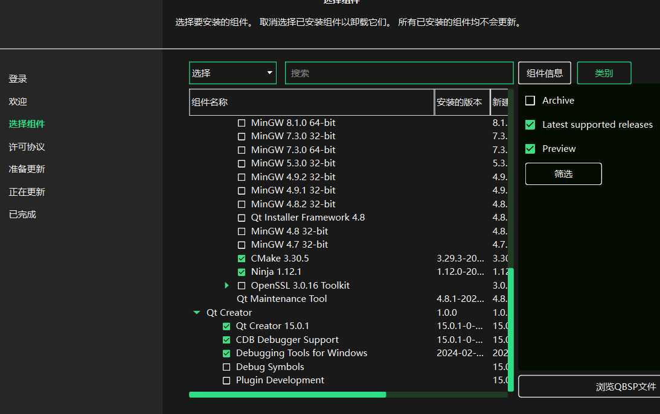Check MinGW 4.9.1 32-bit

(242, 190)
